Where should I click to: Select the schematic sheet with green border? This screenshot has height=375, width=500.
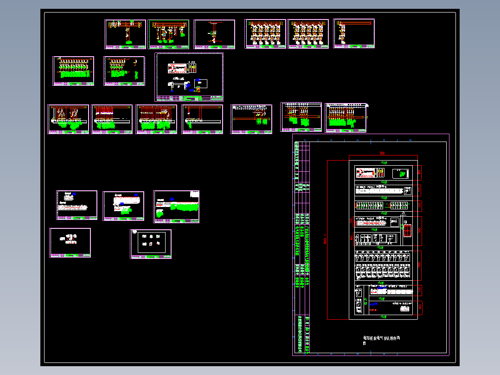pyautogui.click(x=168, y=34)
